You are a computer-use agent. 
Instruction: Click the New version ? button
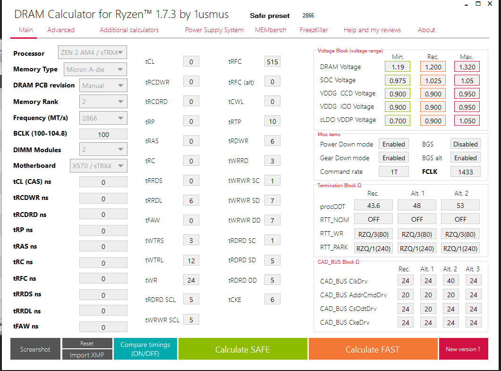[x=463, y=349]
